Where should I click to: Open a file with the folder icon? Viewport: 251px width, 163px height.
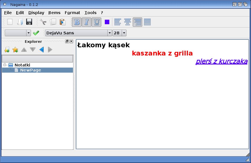[x=20, y=22]
